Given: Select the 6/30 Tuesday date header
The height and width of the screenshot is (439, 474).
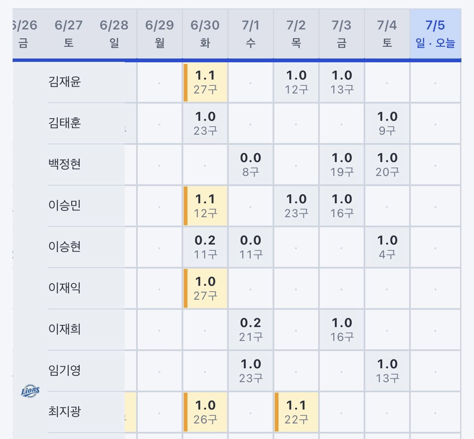Looking at the screenshot, I should pos(205,34).
